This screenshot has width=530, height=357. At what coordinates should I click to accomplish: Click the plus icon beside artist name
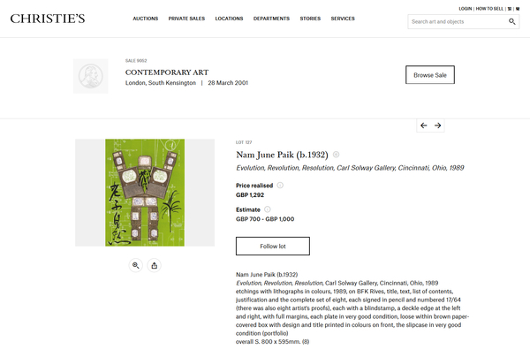[x=336, y=155]
